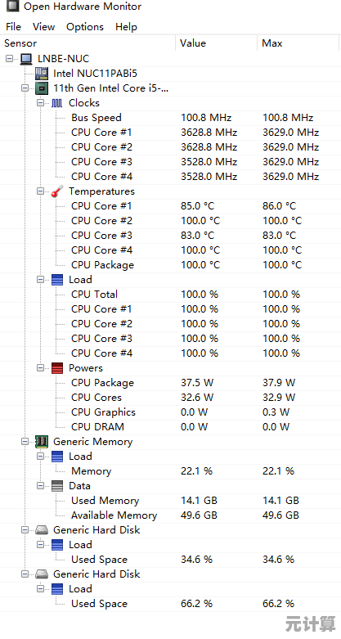Click the 11th Gen Intel Core CPU icon

click(x=42, y=88)
